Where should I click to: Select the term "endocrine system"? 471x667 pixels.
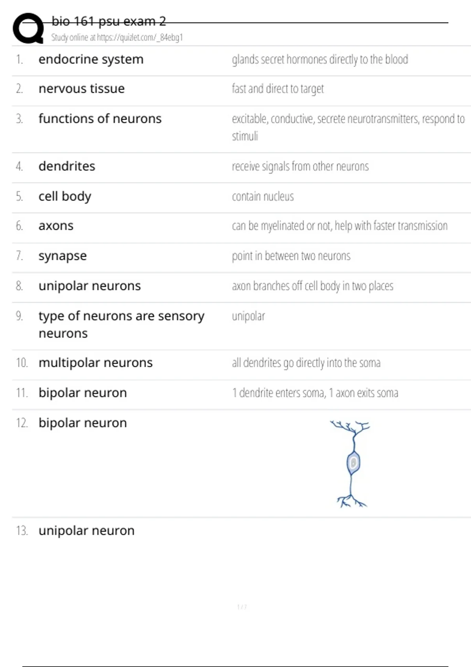click(91, 60)
